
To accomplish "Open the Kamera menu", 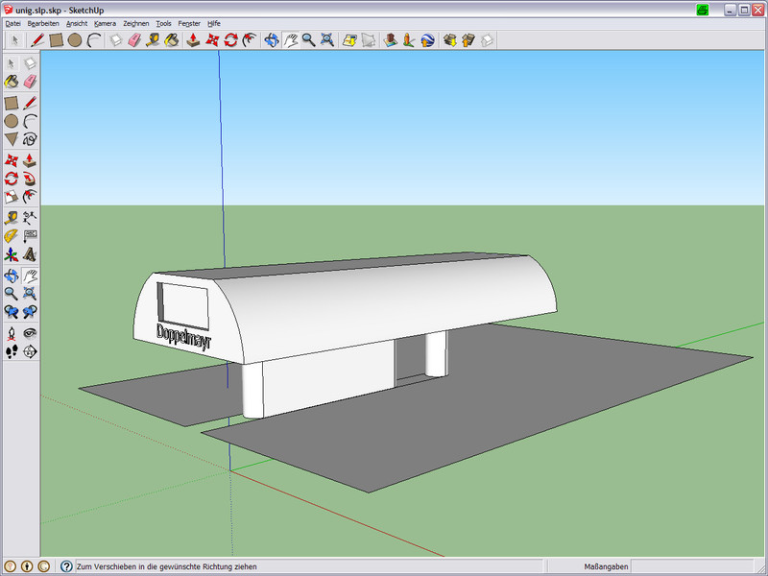I will coord(106,23).
